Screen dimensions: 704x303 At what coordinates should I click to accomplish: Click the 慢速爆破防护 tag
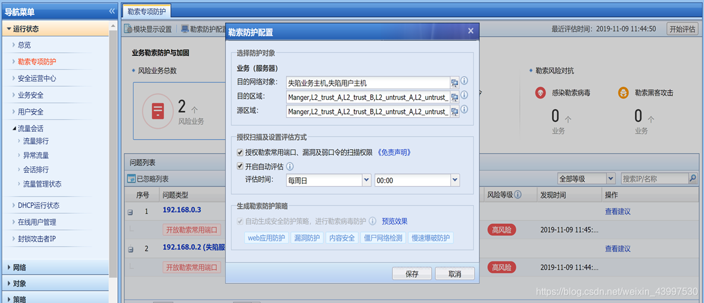point(431,238)
